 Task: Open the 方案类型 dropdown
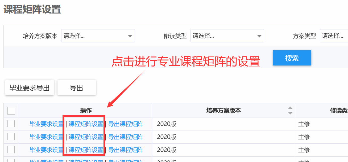pos(334,36)
